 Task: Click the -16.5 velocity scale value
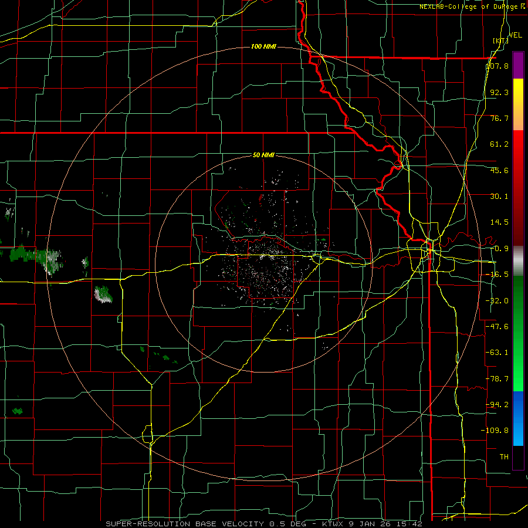tap(497, 275)
